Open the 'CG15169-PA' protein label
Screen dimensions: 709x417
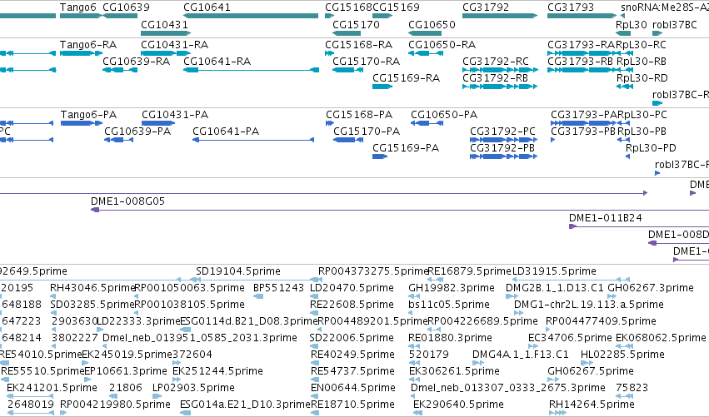coord(406,148)
